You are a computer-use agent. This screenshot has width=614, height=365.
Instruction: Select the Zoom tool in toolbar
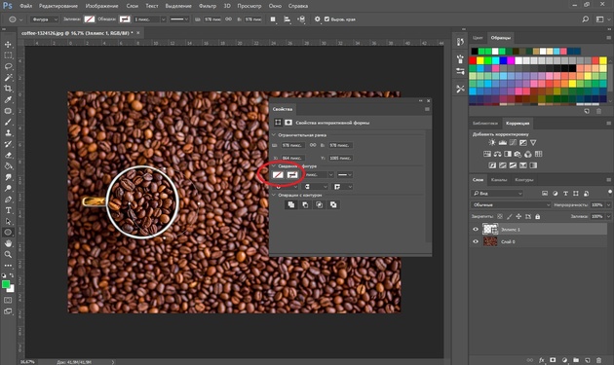tap(8, 254)
